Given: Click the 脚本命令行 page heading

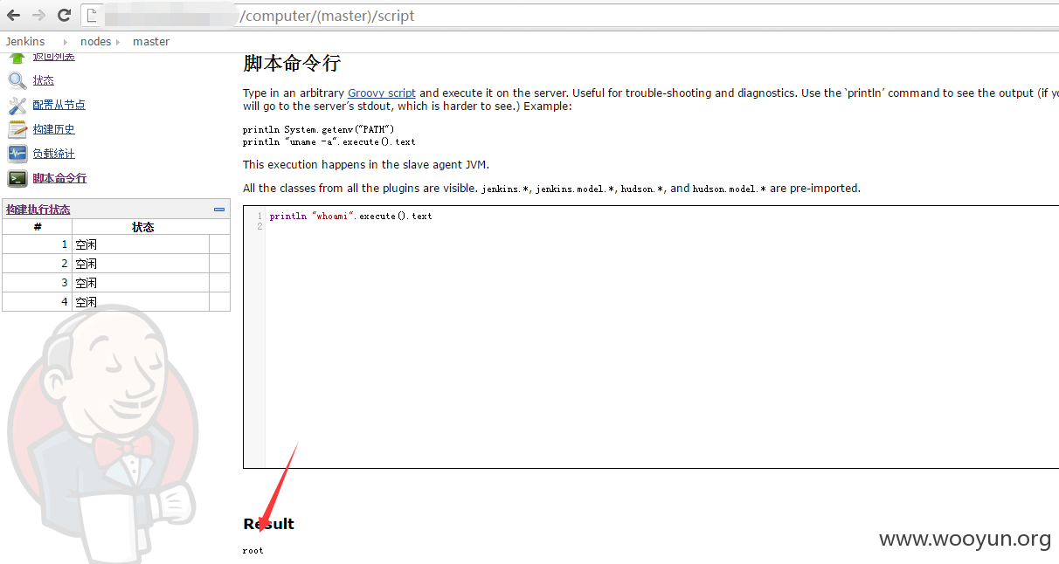Looking at the screenshot, I should click(292, 63).
